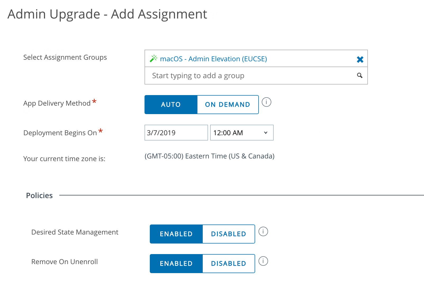Set Remove On Unenroll to DISABLED

pos(229,264)
